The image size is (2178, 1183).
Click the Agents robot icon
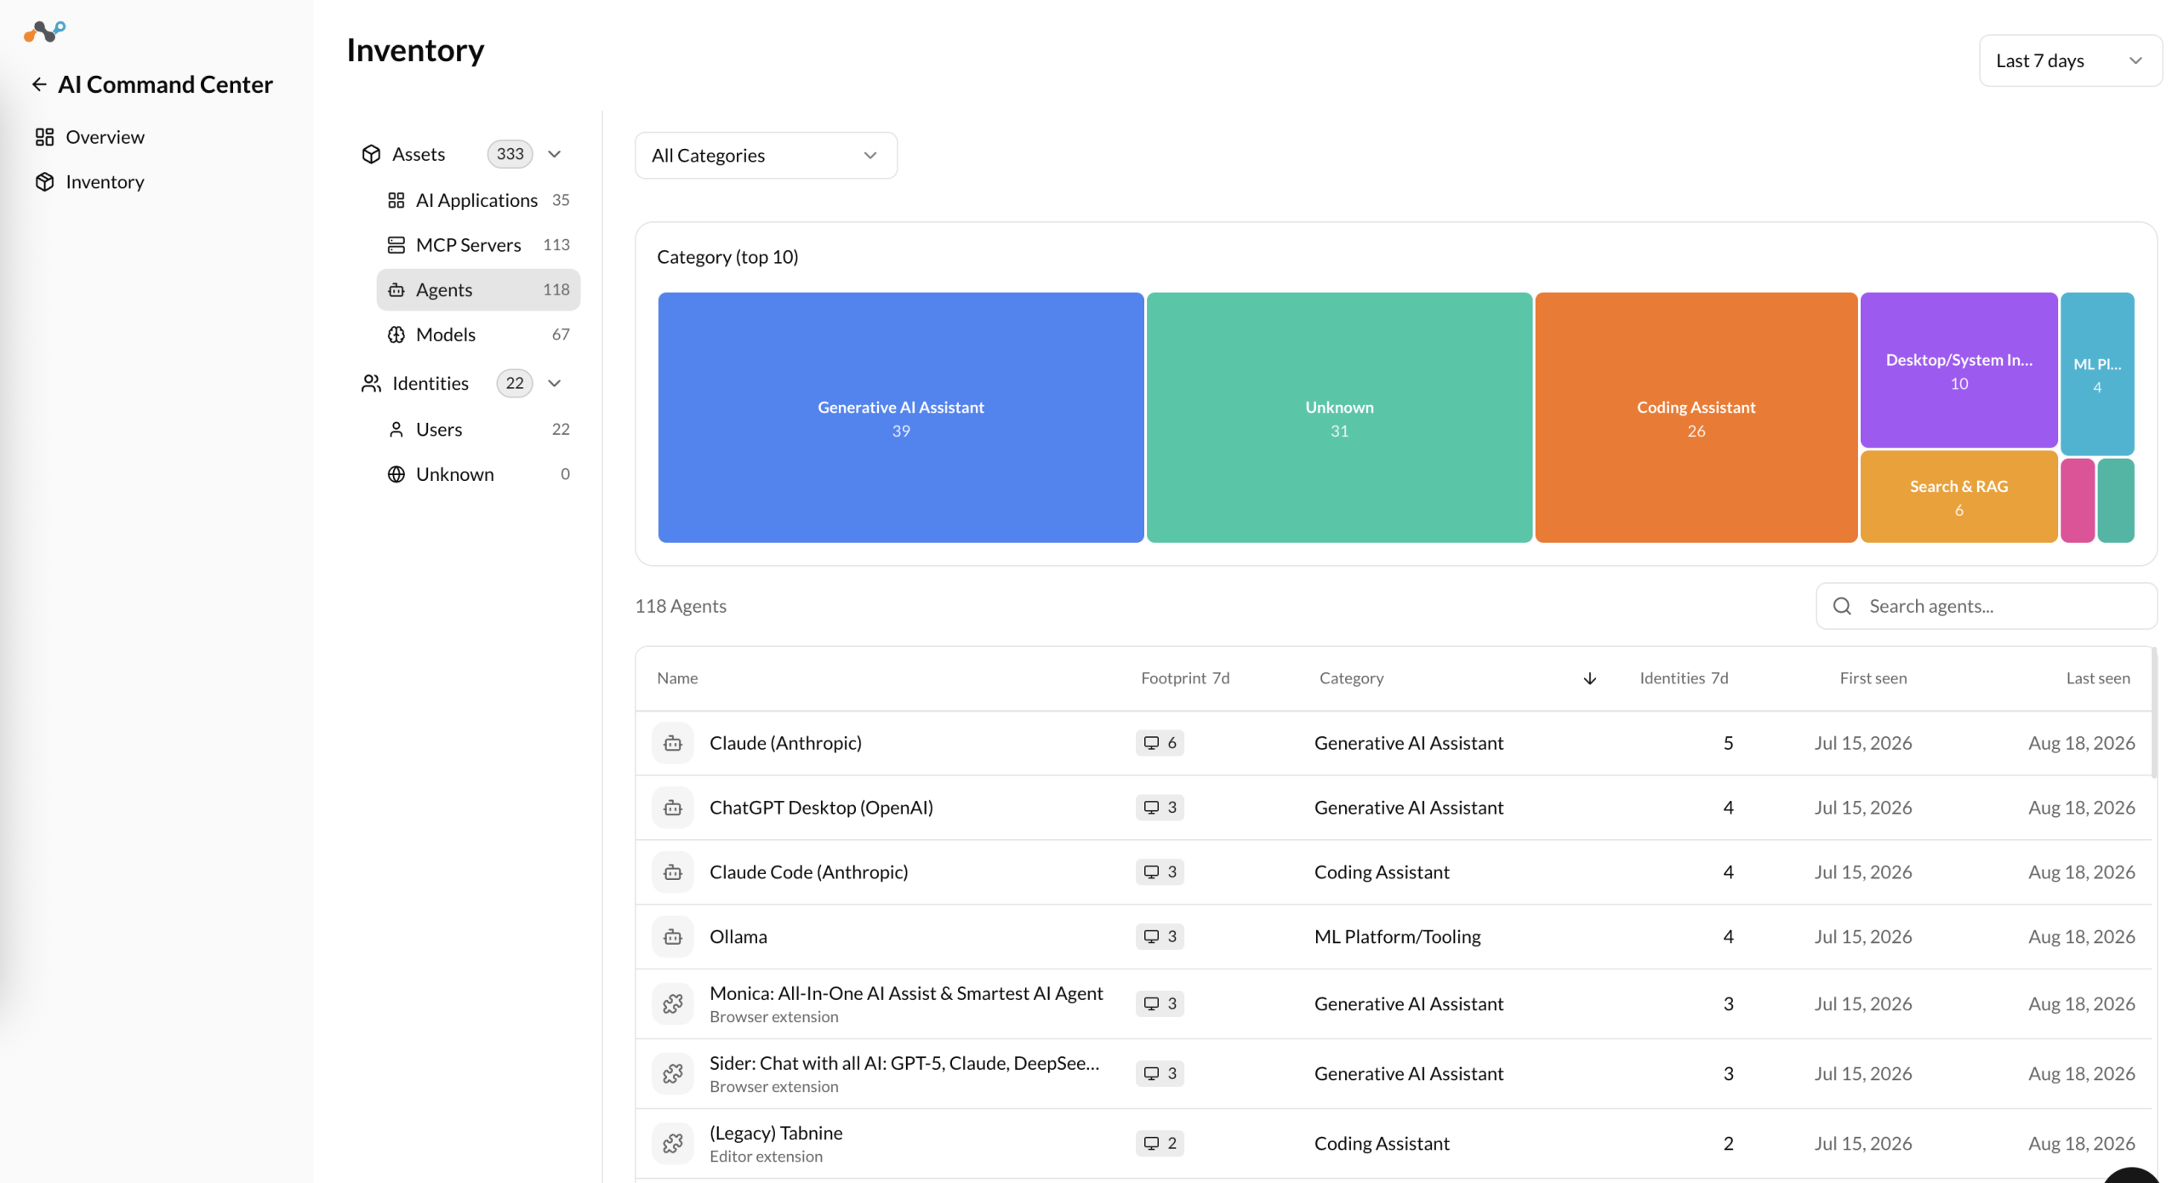pos(396,290)
